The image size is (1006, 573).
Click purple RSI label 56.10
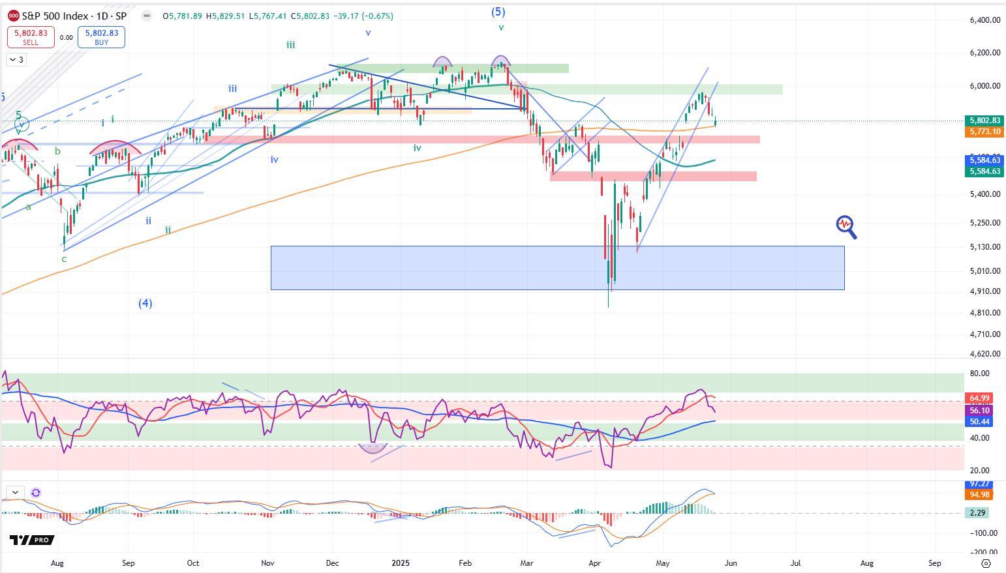click(979, 411)
